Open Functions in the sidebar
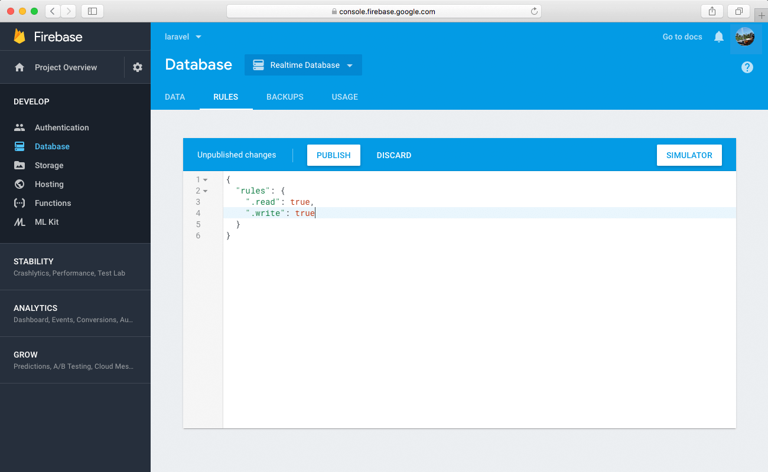The height and width of the screenshot is (472, 768). pos(53,203)
